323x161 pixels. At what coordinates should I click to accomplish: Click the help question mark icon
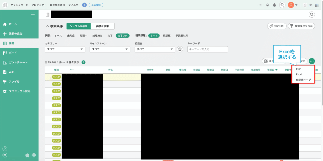(5, 148)
